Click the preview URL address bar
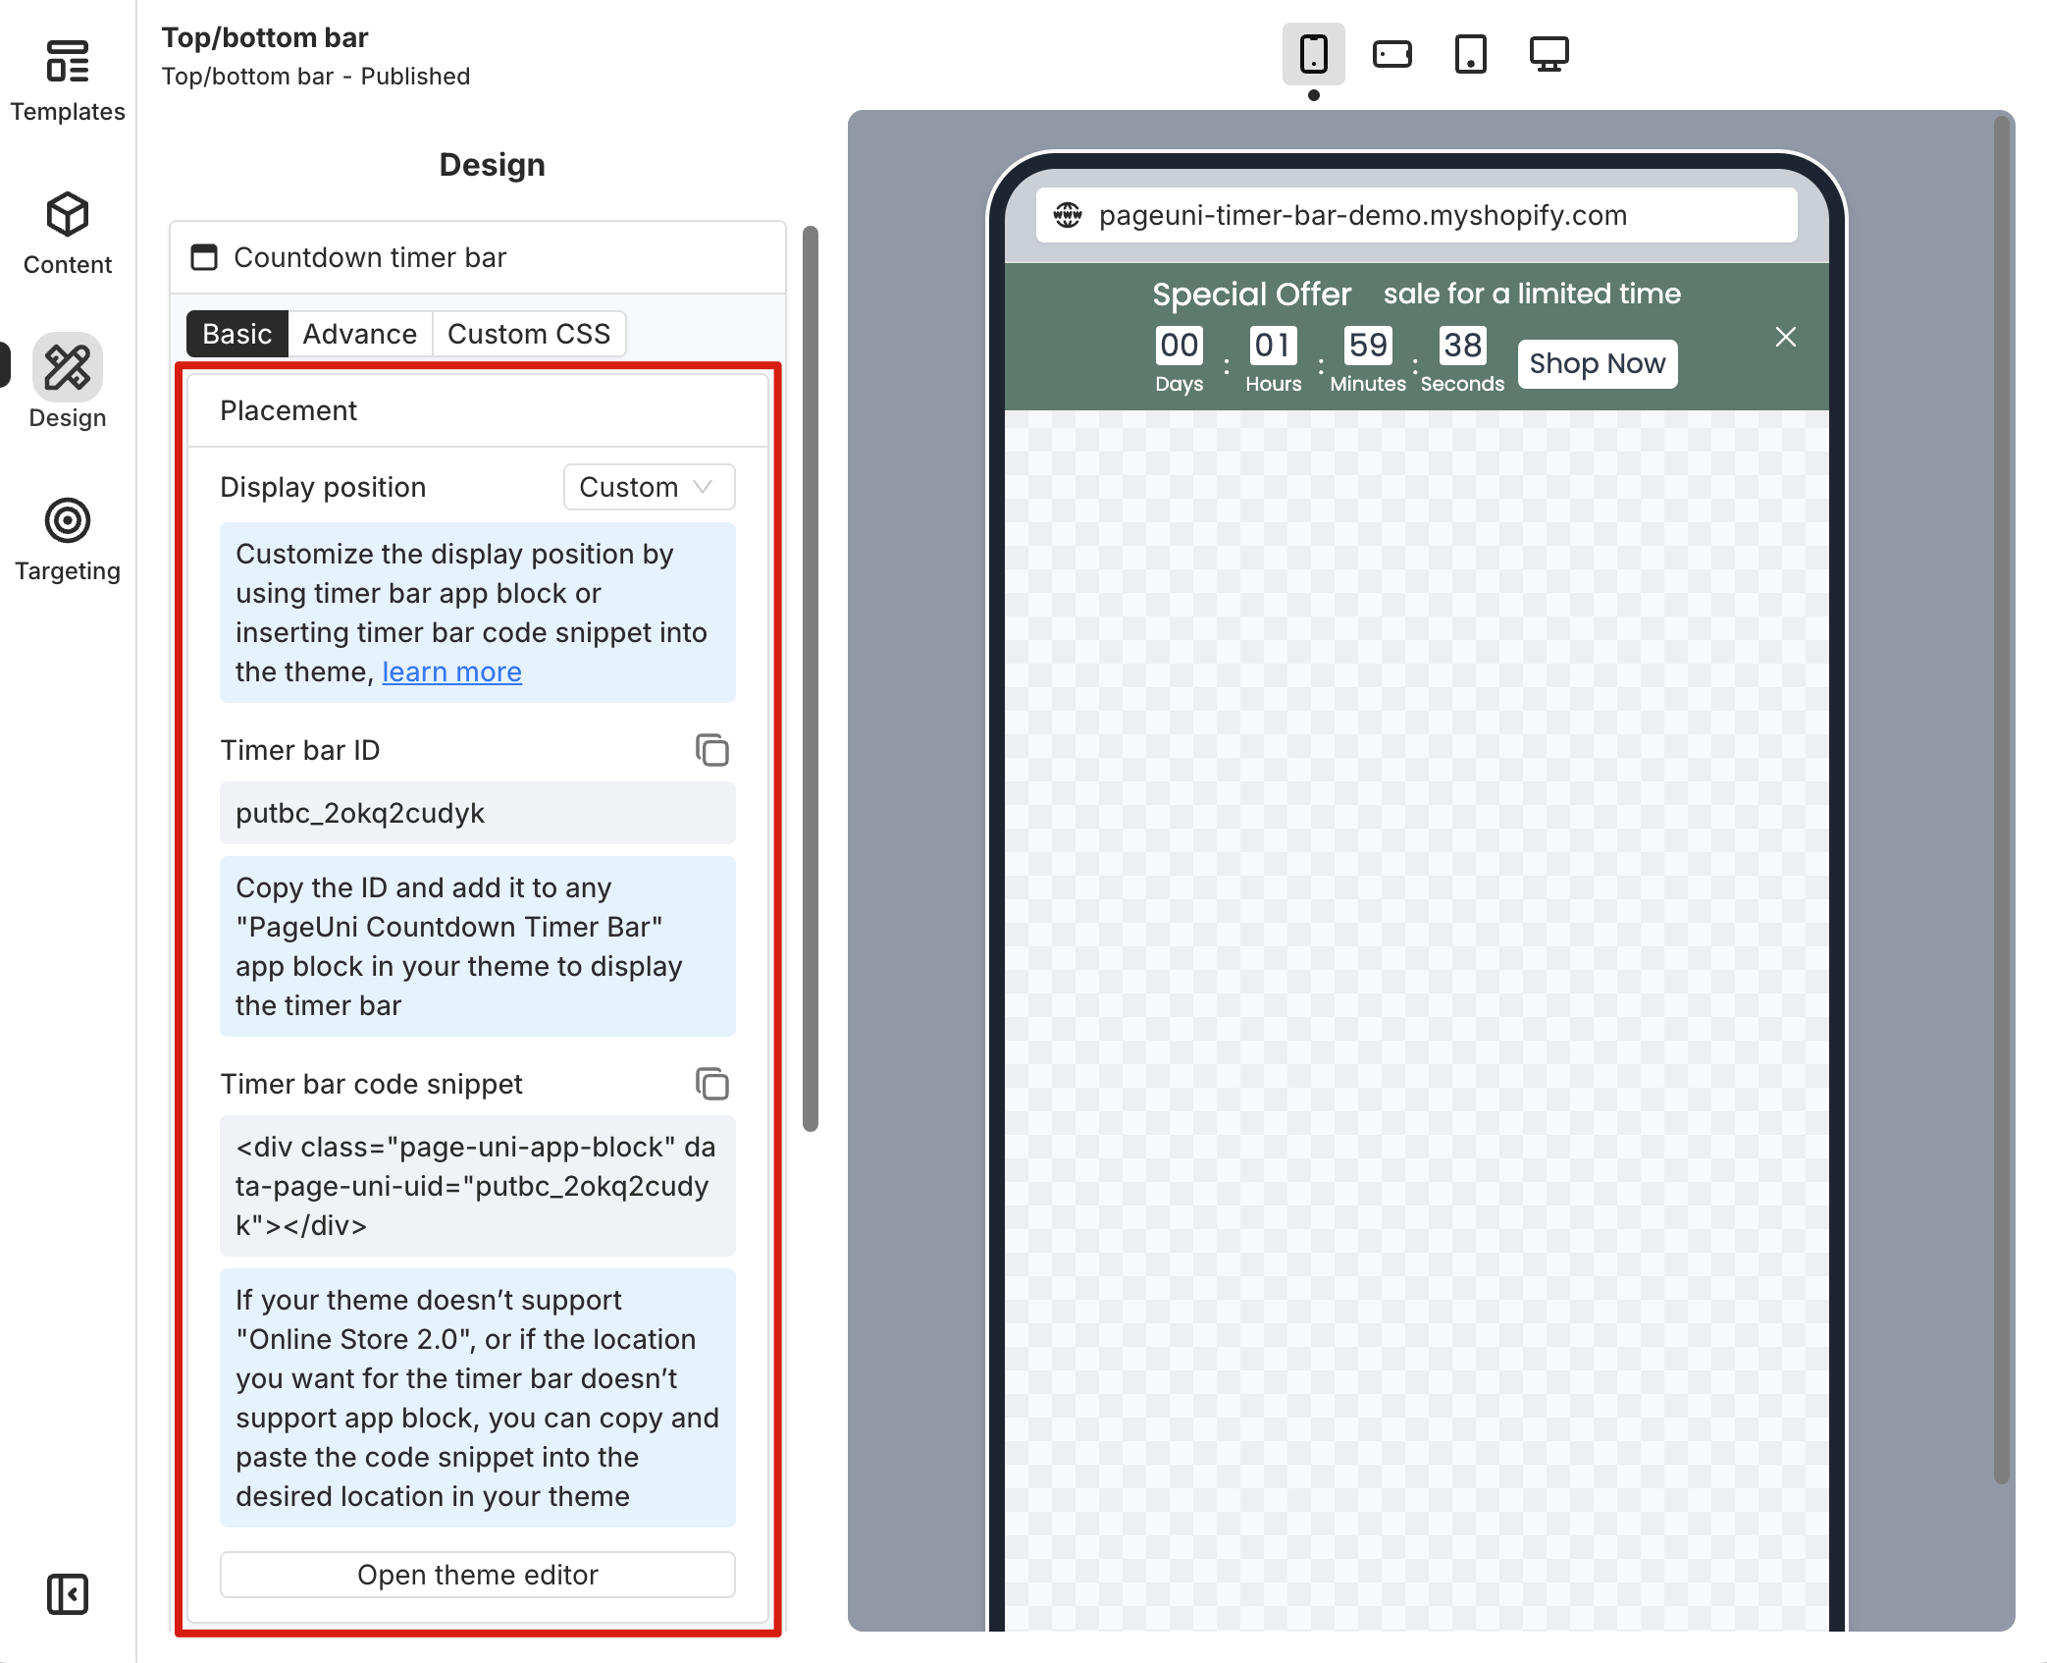2047x1663 pixels. click(x=1417, y=215)
